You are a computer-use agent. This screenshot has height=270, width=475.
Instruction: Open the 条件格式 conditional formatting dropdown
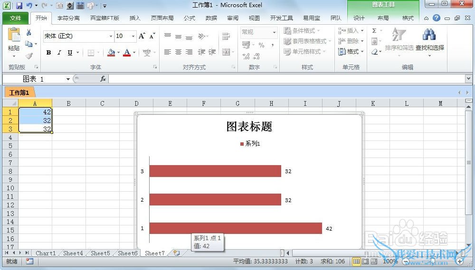click(302, 30)
